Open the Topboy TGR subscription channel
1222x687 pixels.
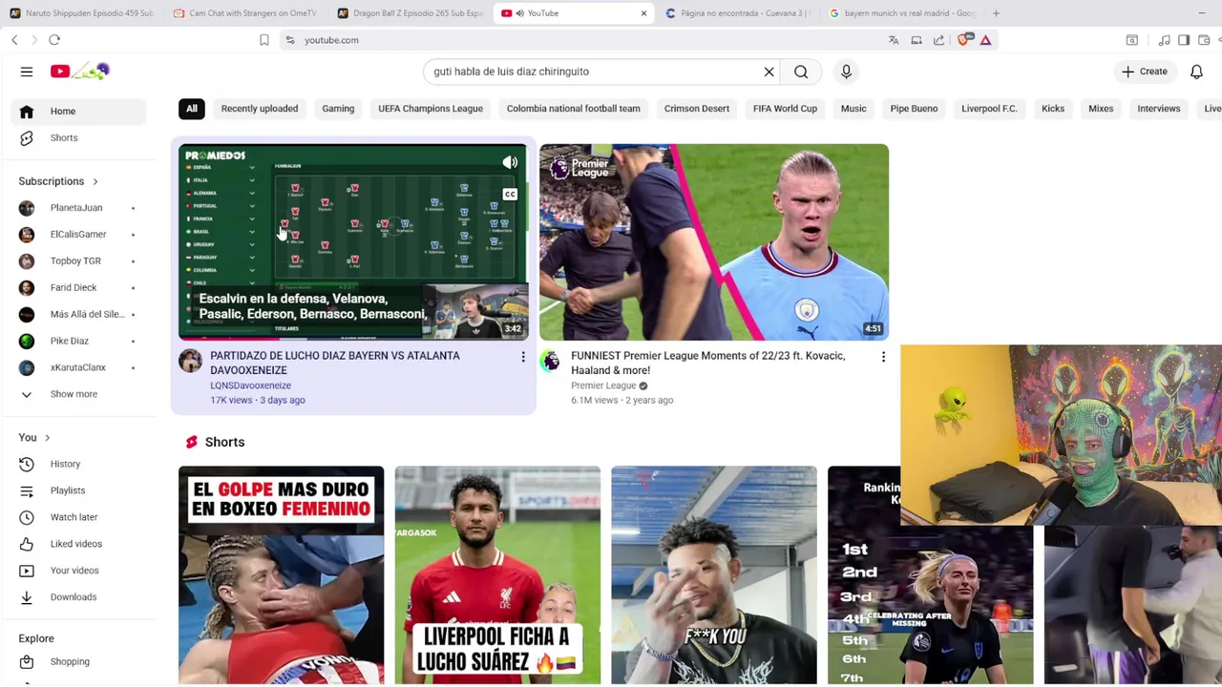(x=80, y=261)
